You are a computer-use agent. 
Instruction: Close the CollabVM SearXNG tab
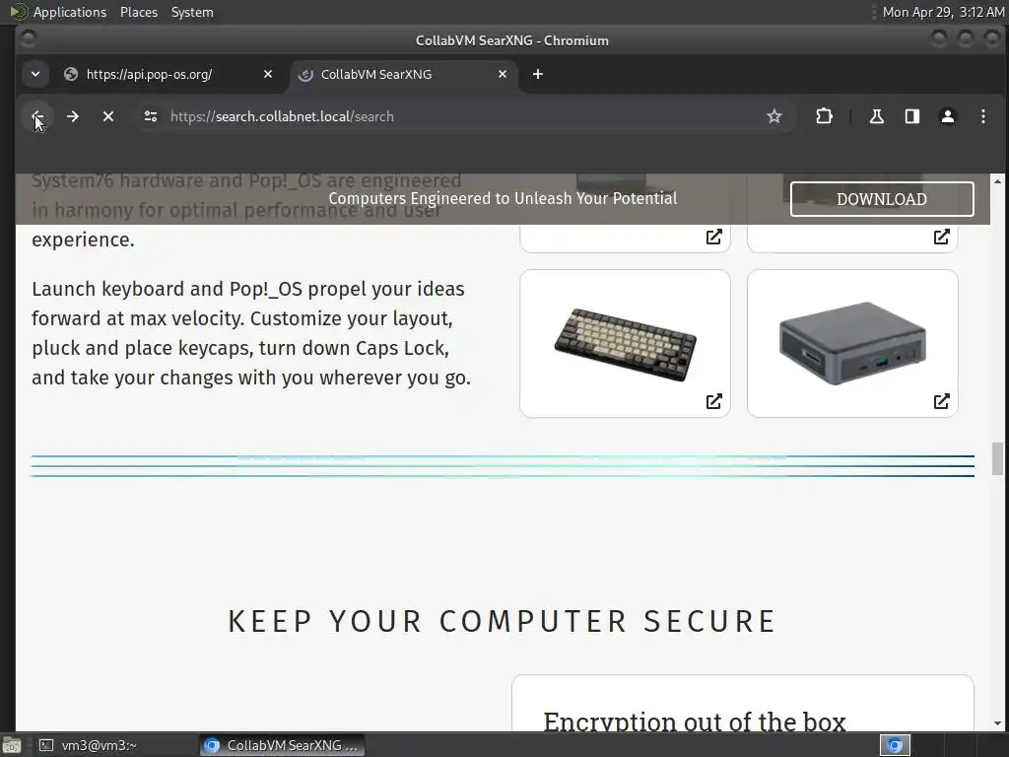click(503, 75)
